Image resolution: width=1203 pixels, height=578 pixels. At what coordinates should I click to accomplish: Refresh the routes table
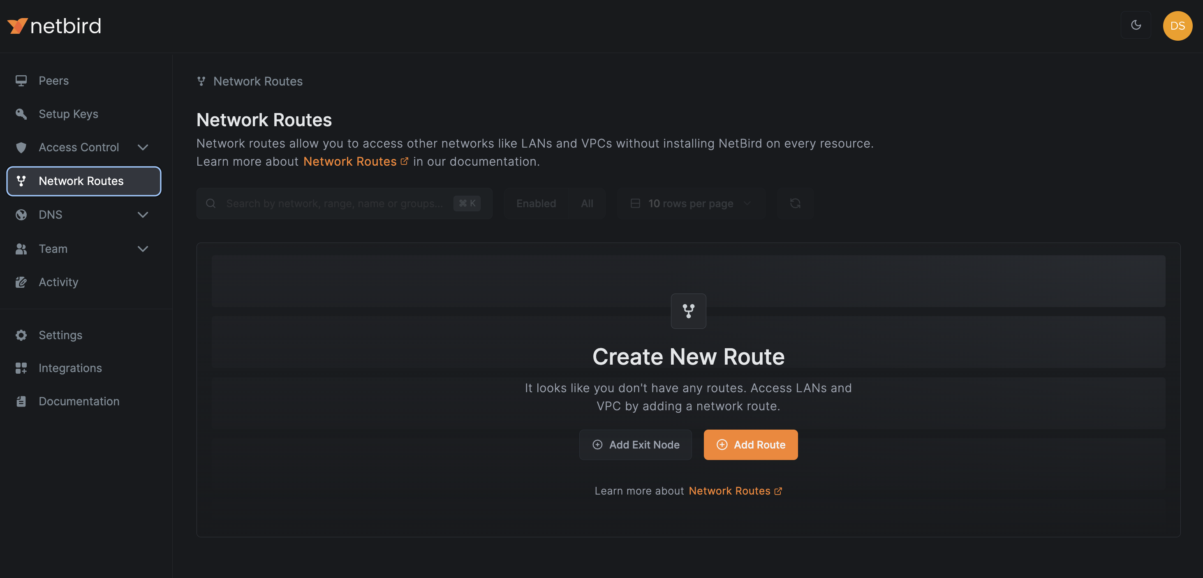[795, 203]
